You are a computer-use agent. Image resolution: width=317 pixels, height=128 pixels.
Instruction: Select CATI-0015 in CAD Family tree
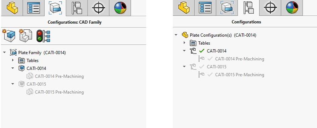tap(37, 84)
